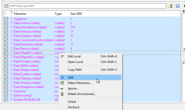
Task: Select the Data/Troops.rvdata2 file name
Action: pyautogui.click(x=27, y=83)
